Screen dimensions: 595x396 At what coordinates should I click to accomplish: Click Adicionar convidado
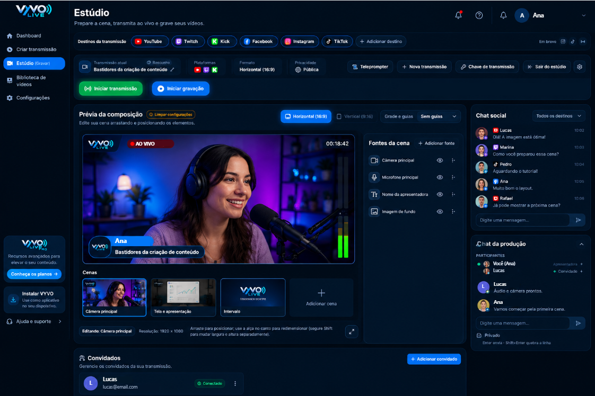click(434, 359)
